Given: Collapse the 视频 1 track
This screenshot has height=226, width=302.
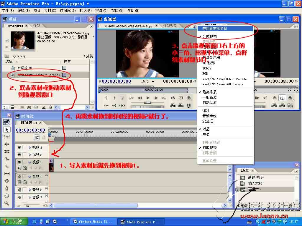Looking at the screenshot, I should tap(30, 162).
